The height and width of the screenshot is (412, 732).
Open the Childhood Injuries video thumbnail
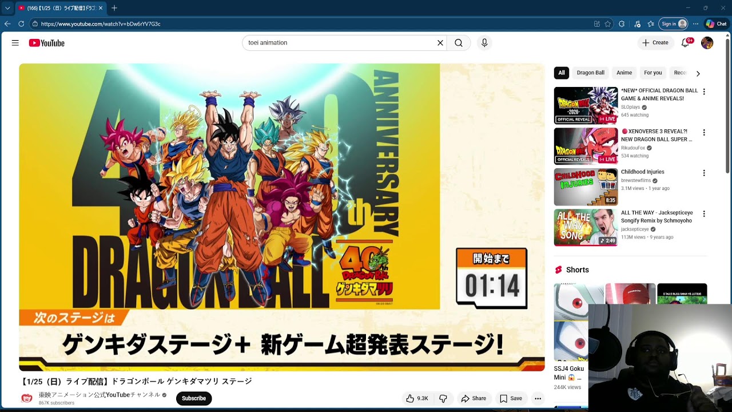[x=586, y=187]
